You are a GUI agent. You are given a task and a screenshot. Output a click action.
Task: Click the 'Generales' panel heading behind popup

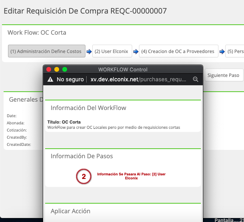pos(26,99)
